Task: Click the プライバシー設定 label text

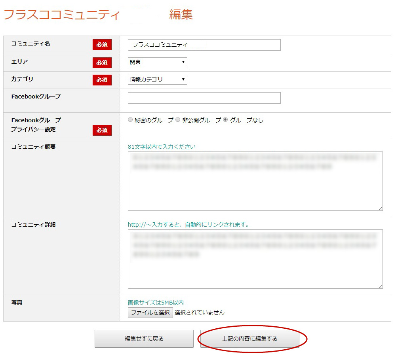Action: 33,129
